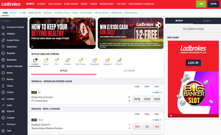Open Poker in the top menu
221x135 pixels.
click(x=94, y=4)
